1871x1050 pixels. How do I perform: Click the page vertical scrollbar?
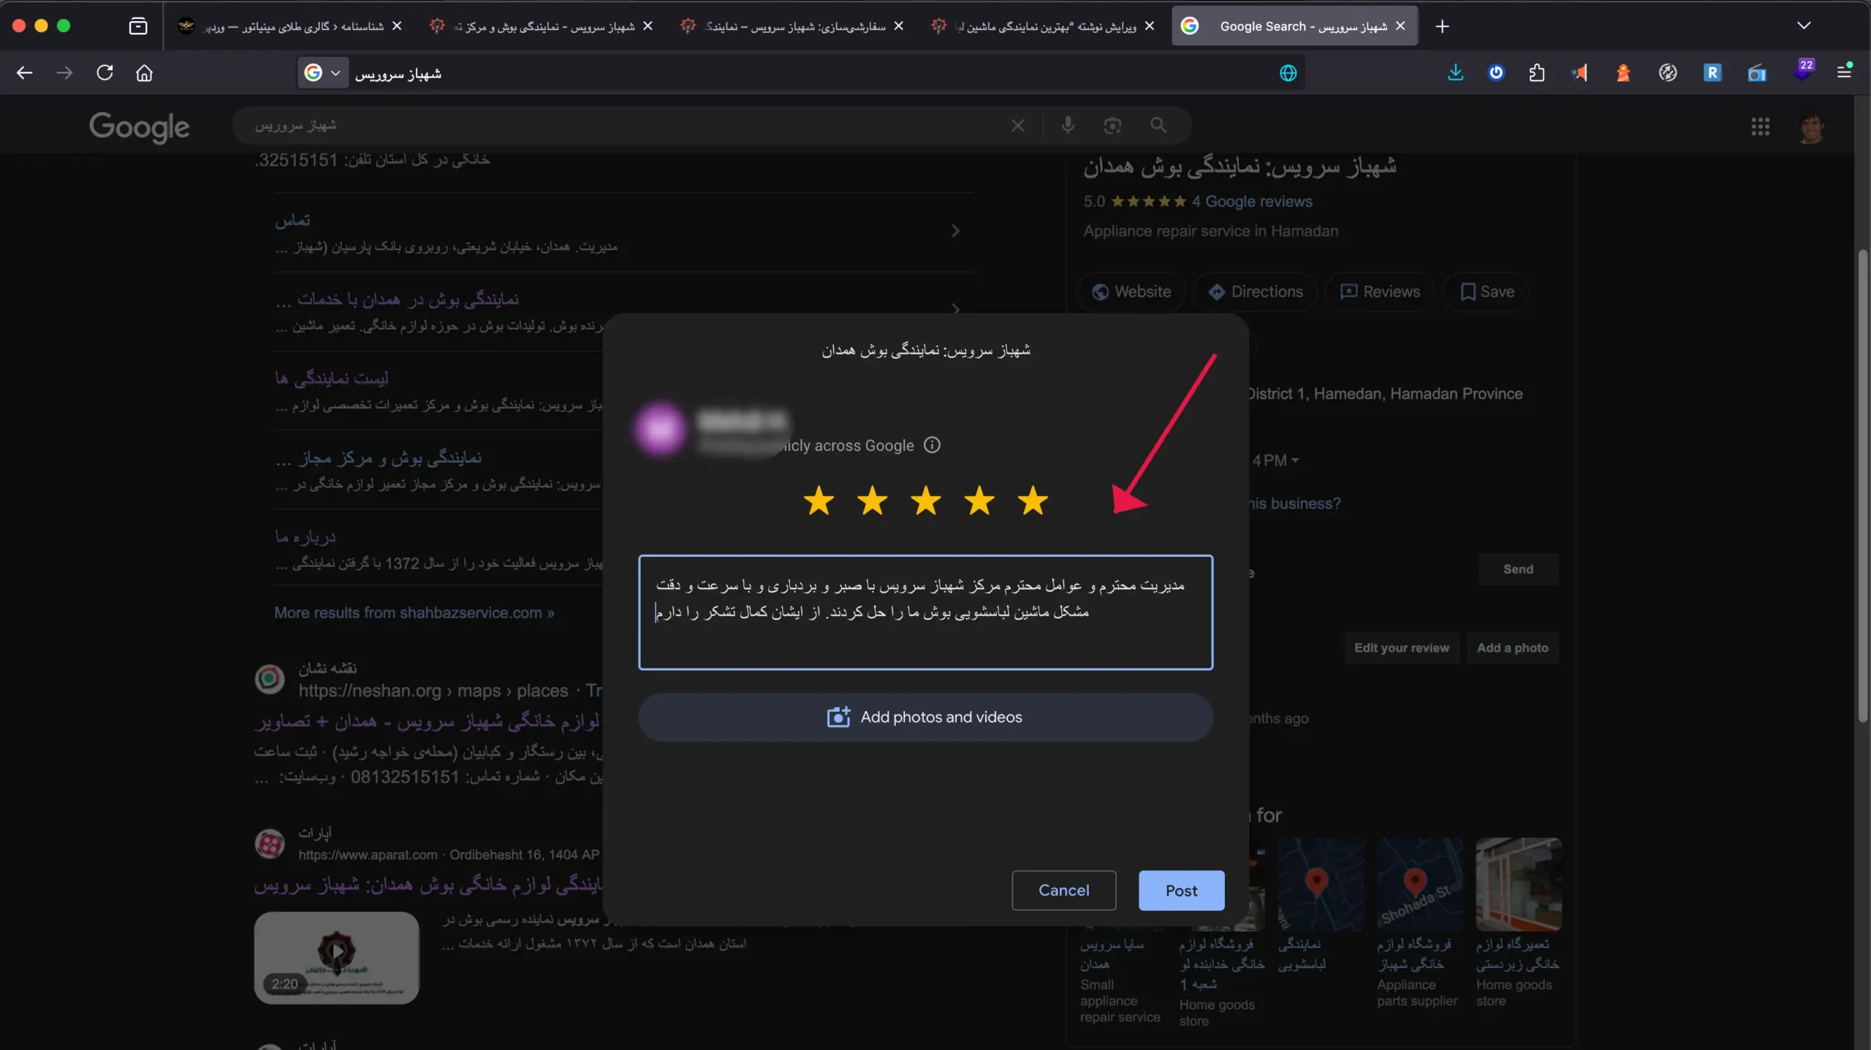click(x=1862, y=485)
